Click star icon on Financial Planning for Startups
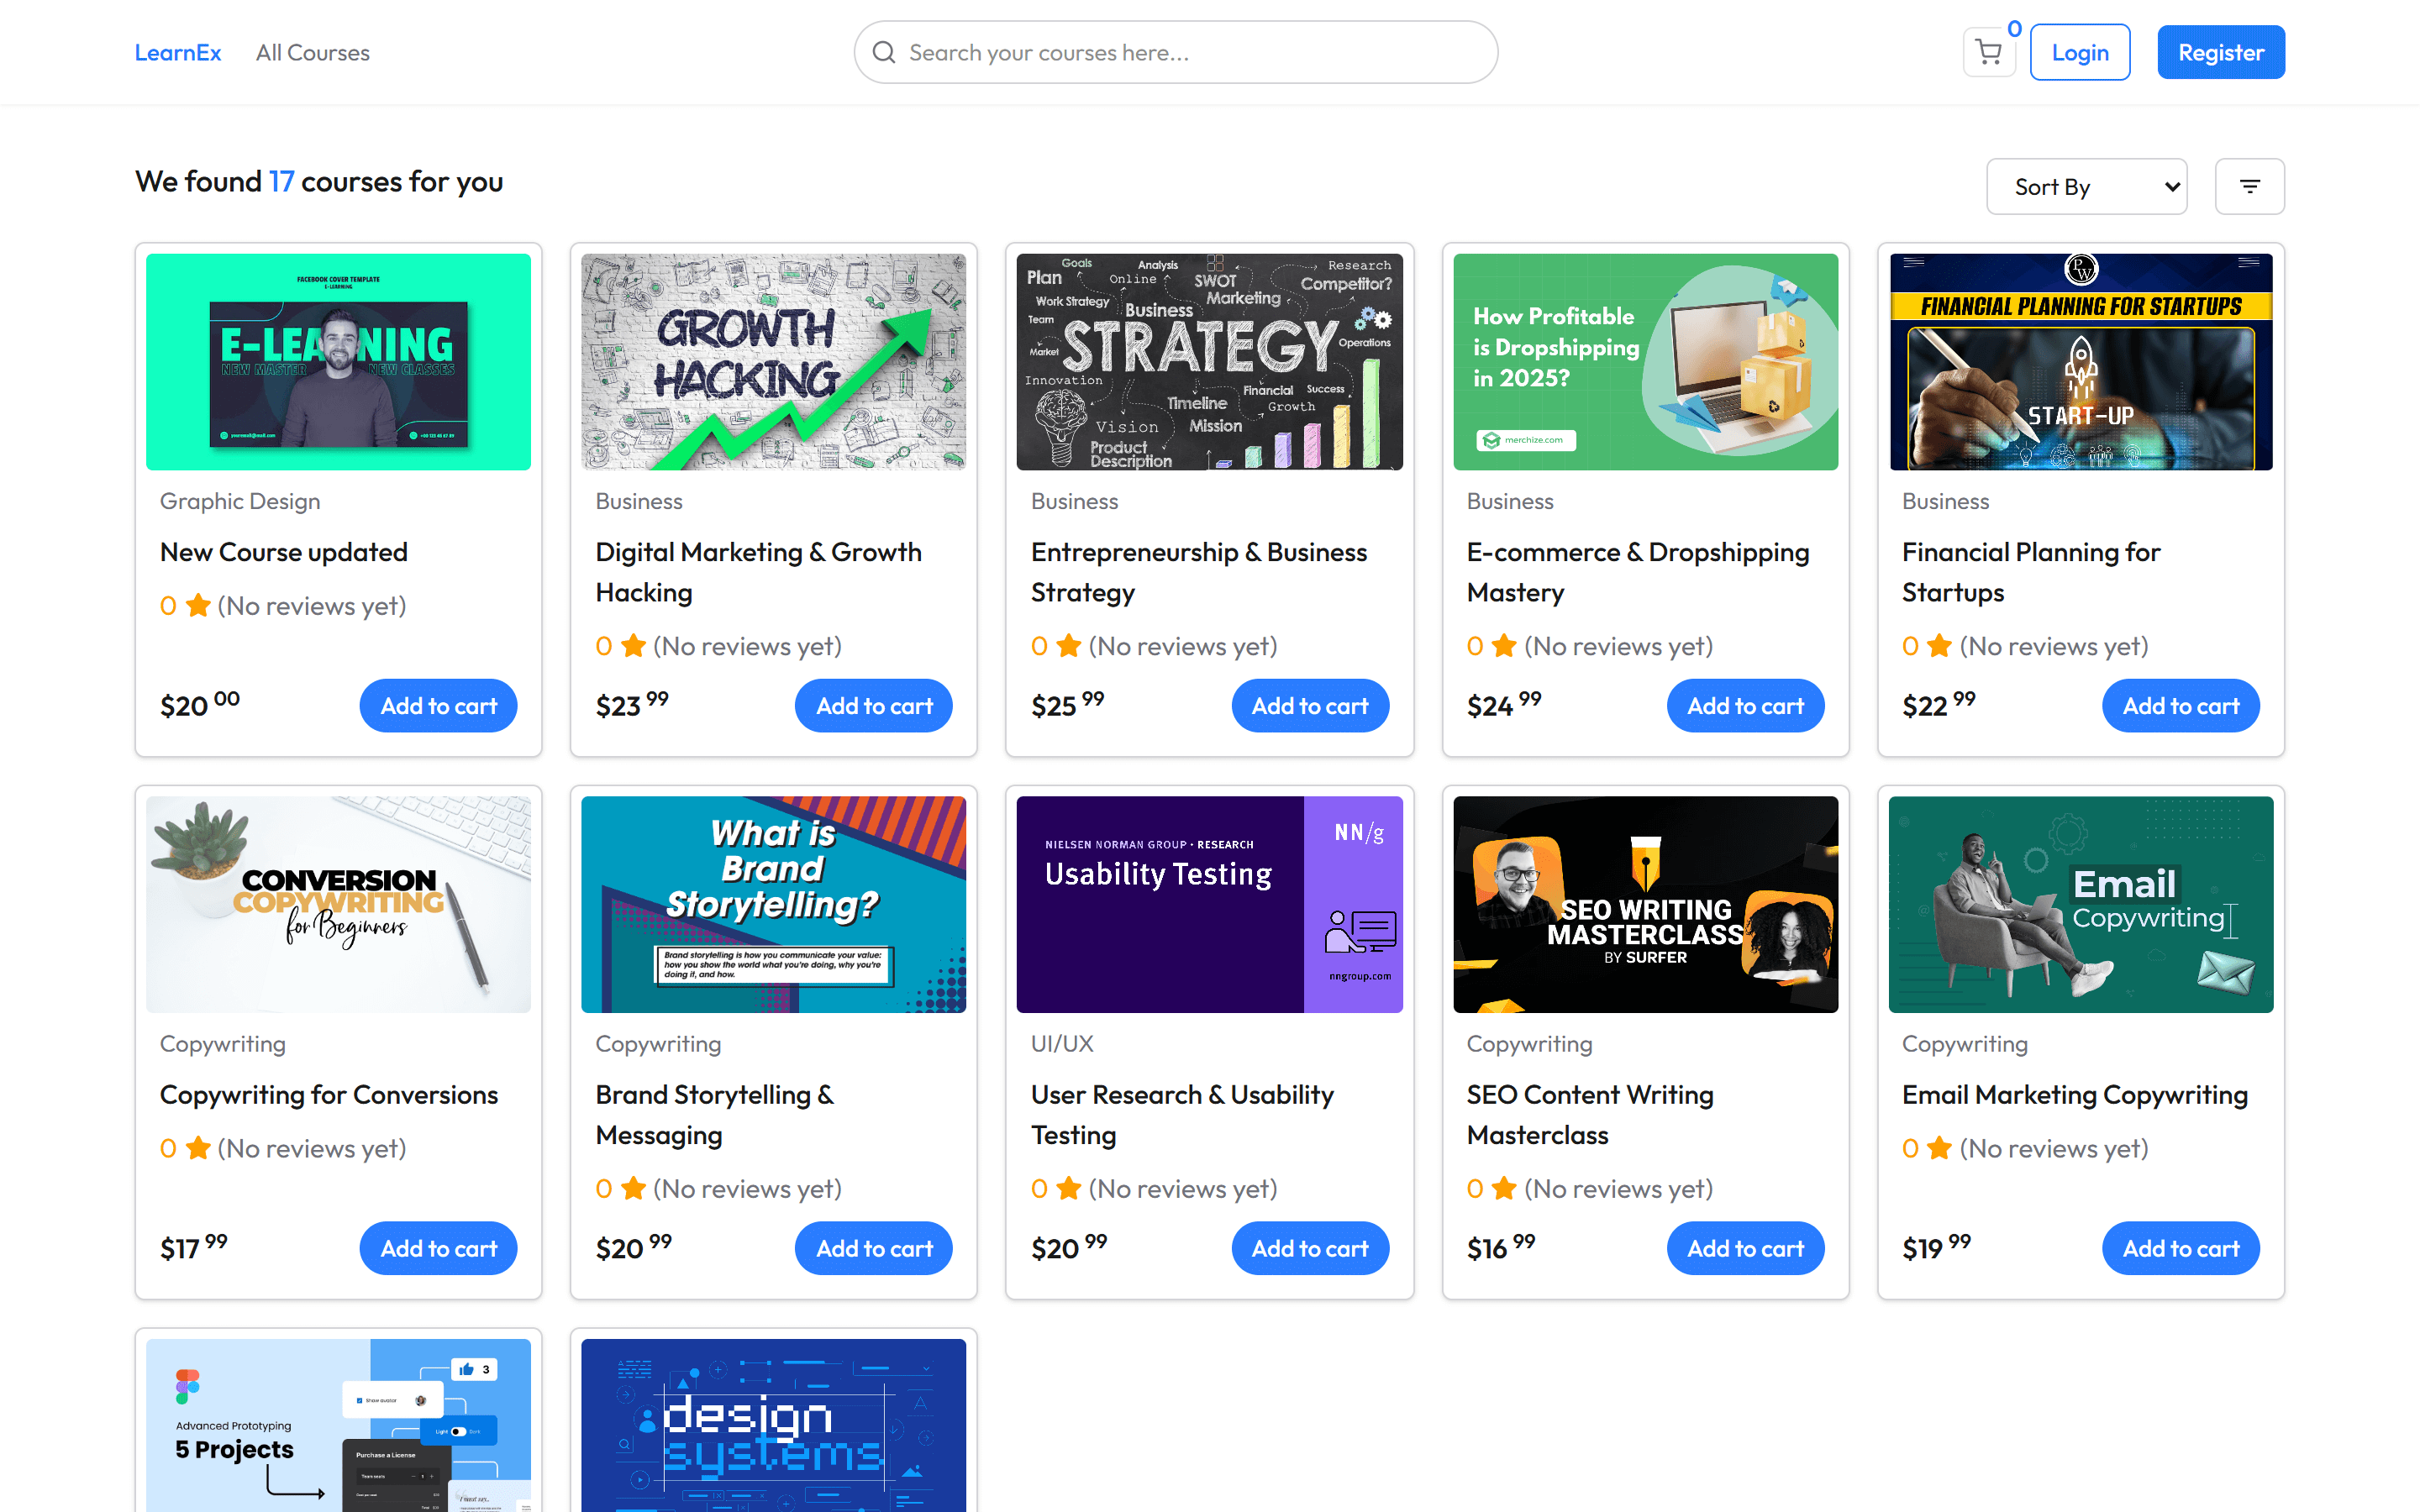This screenshot has width=2420, height=1512. point(1939,646)
